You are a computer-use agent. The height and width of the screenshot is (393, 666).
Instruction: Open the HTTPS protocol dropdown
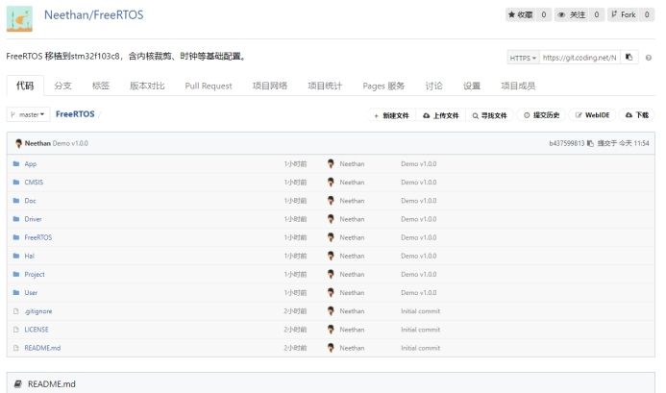(x=523, y=58)
